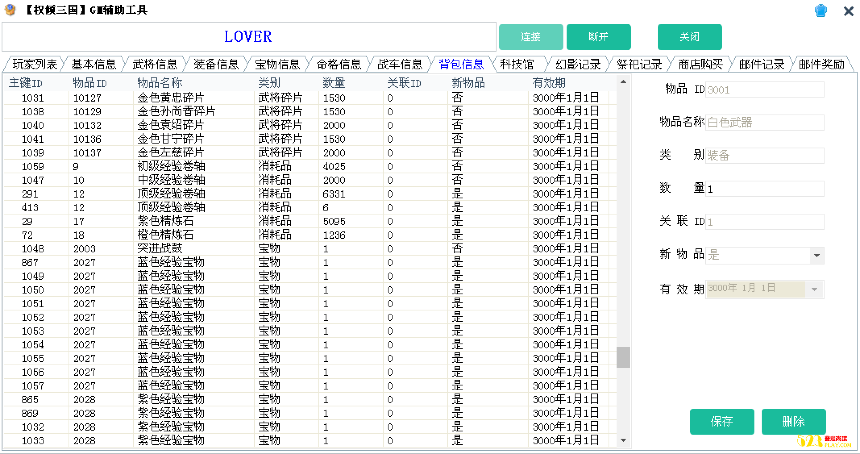Click the green 关闭 button

click(690, 37)
